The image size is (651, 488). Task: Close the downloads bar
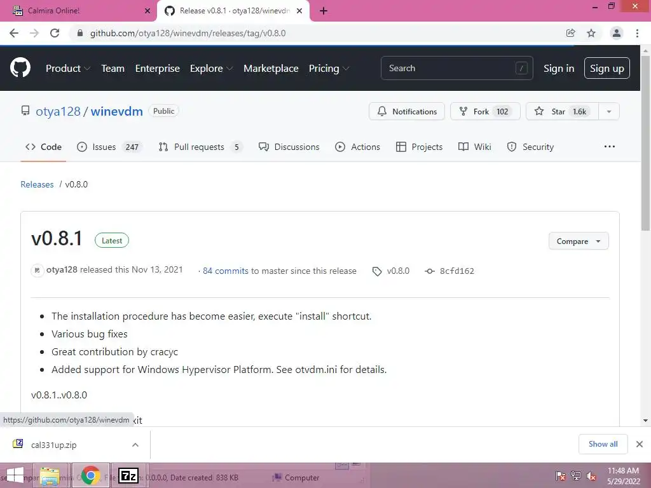click(x=640, y=444)
